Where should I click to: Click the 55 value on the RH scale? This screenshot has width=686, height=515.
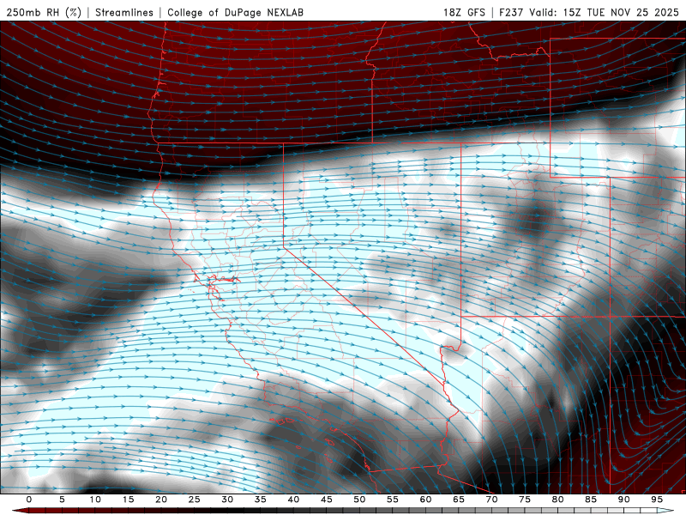[x=393, y=500]
